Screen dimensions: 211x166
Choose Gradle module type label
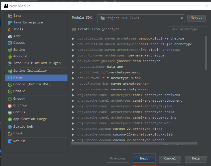pos(19,91)
